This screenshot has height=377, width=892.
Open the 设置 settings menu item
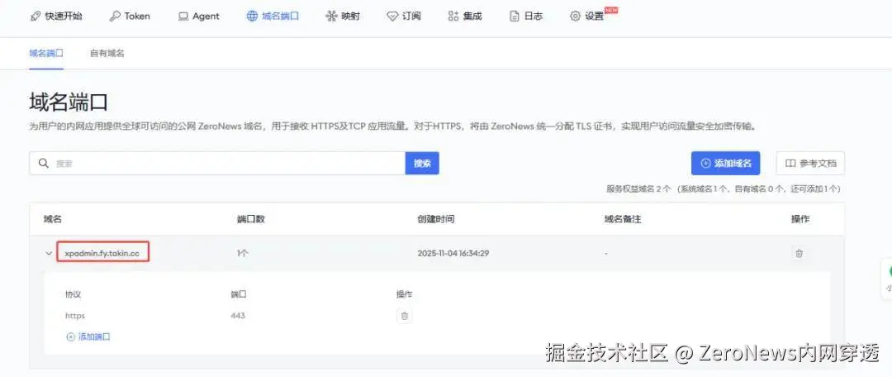(588, 16)
